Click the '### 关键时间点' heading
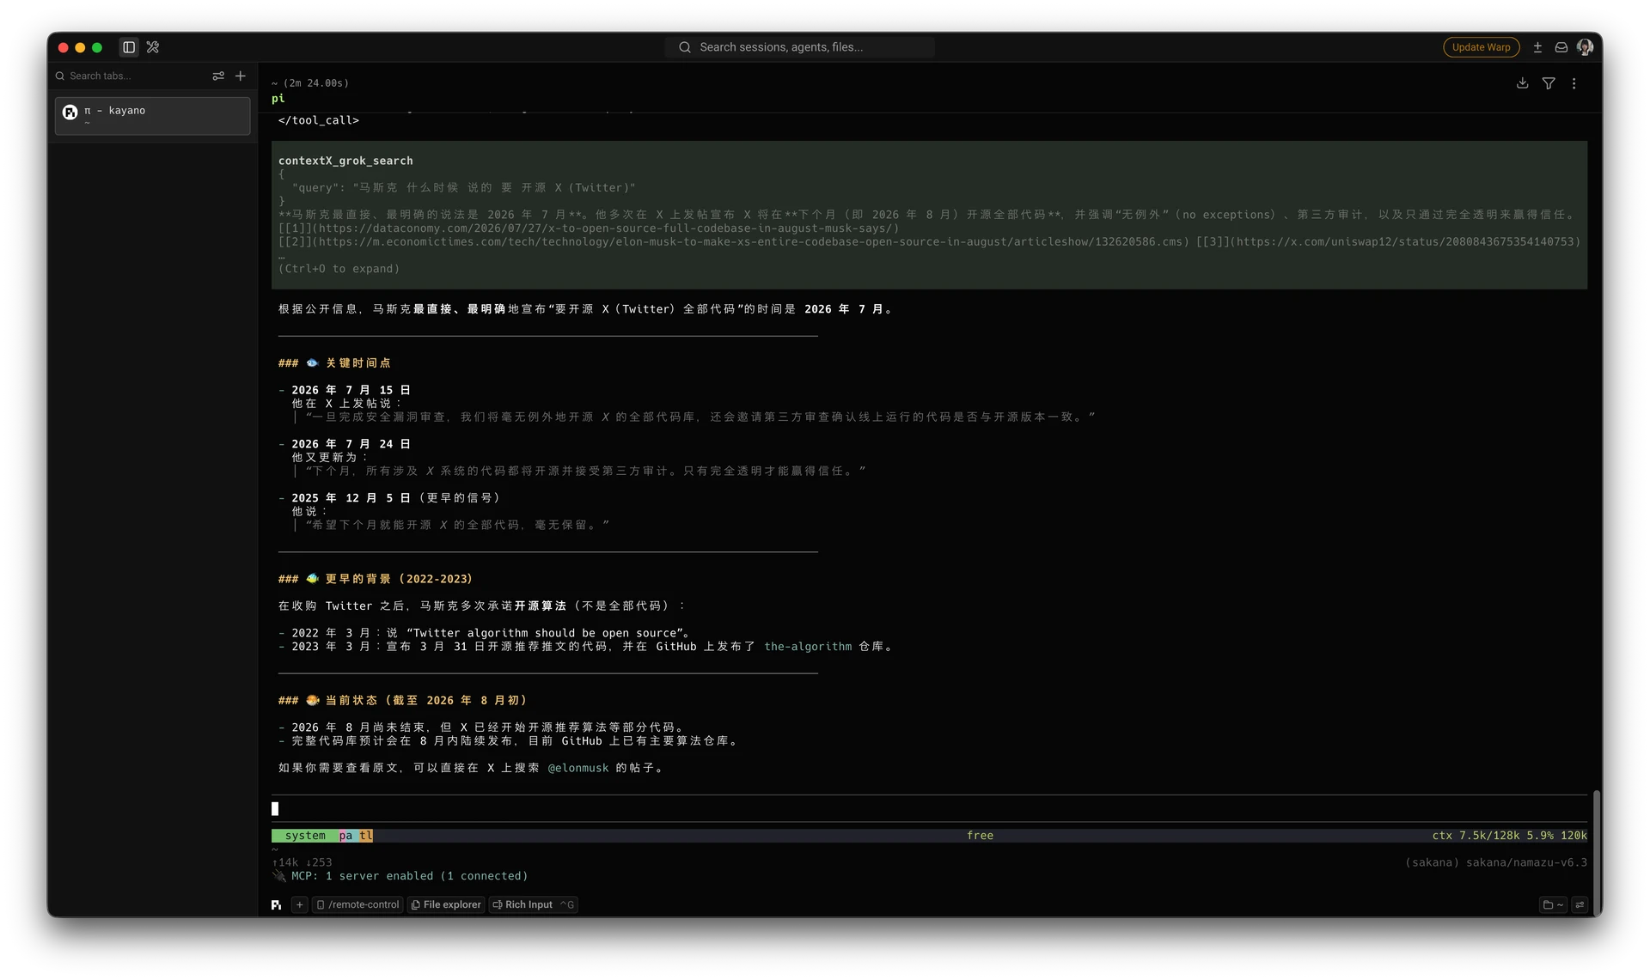 click(x=334, y=363)
